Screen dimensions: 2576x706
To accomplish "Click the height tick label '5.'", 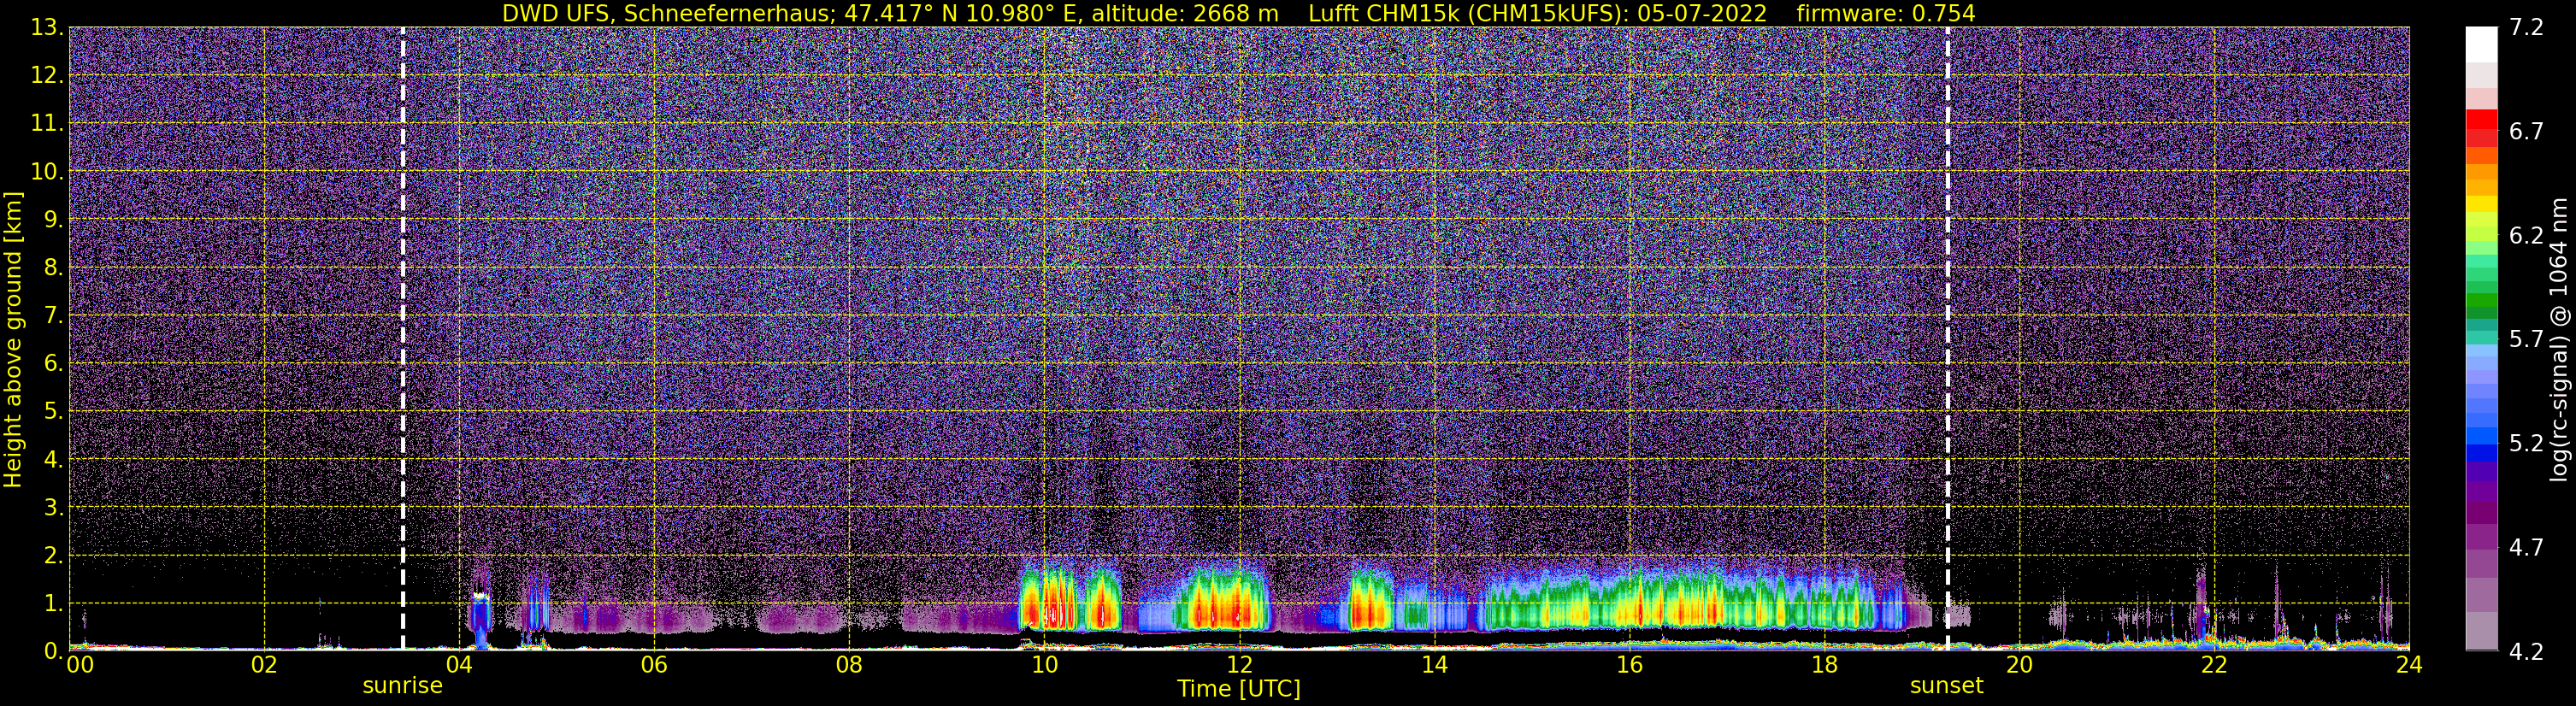I will click(54, 411).
